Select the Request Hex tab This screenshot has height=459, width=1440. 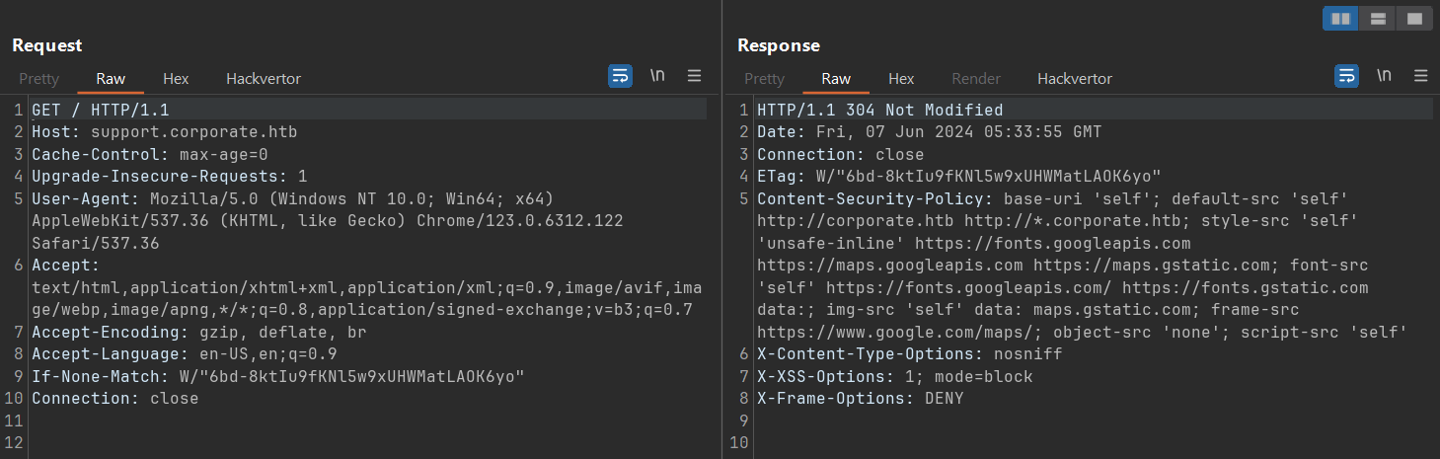[x=176, y=78]
